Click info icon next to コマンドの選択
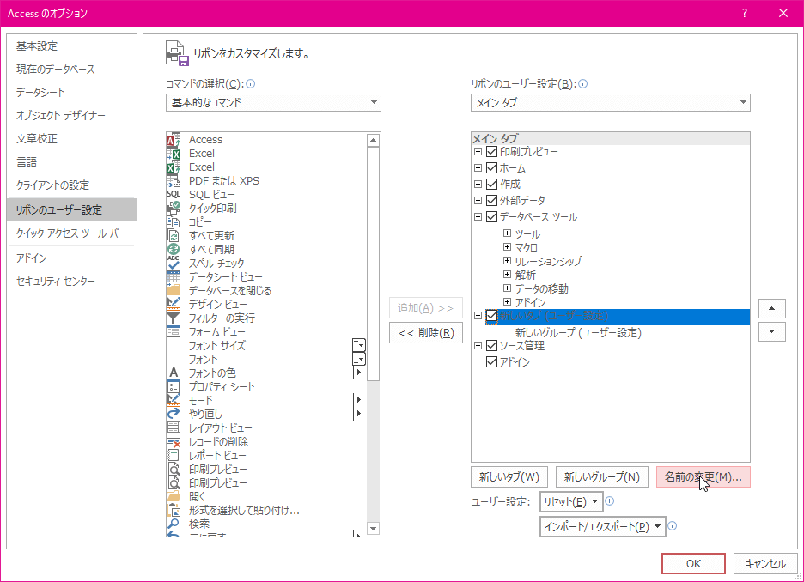The width and height of the screenshot is (804, 582). (x=251, y=83)
